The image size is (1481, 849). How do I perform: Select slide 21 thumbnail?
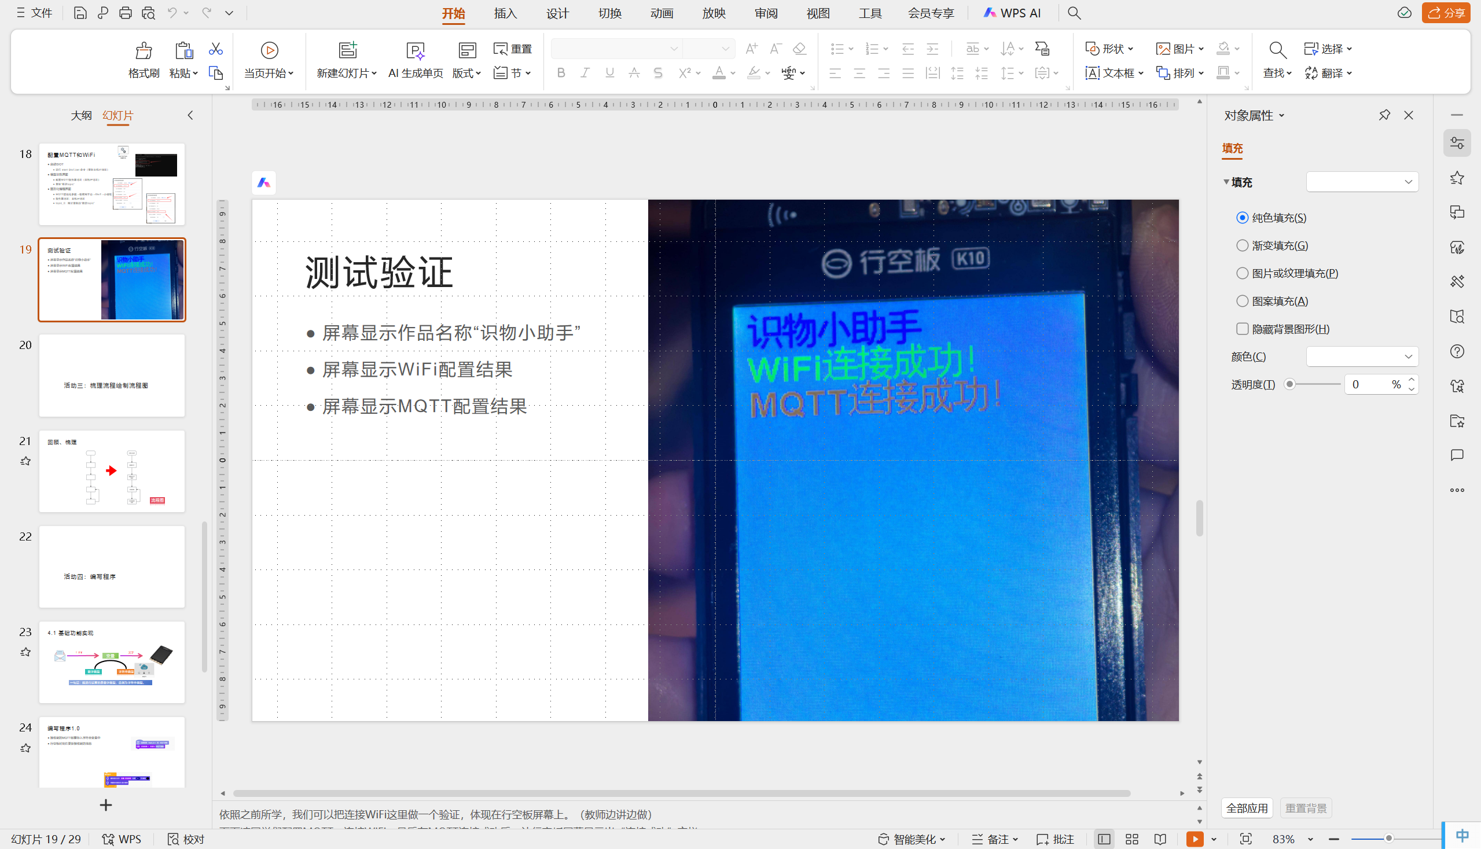point(112,471)
